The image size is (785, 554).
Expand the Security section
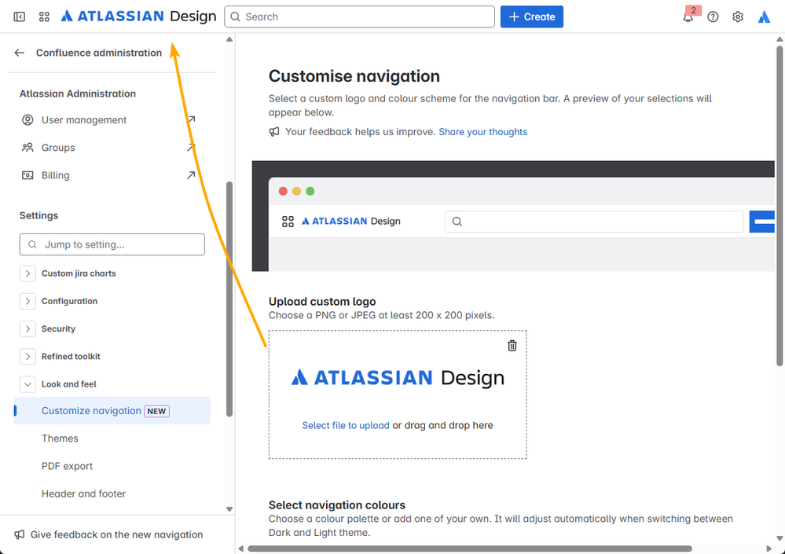tap(28, 328)
